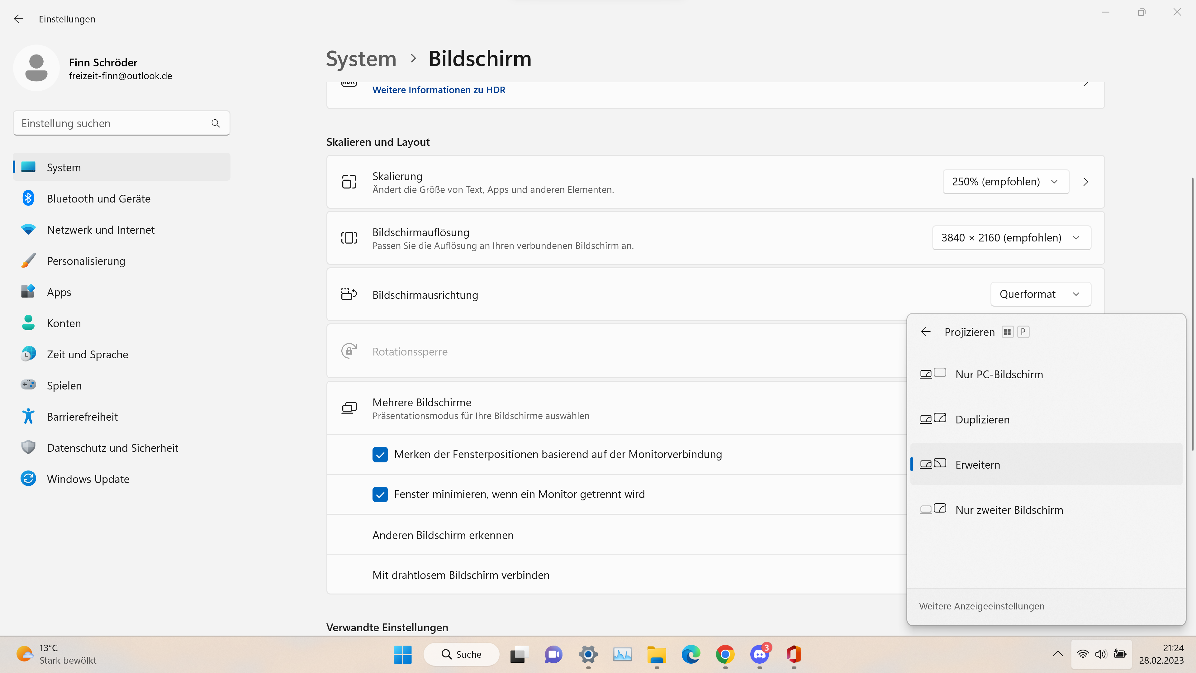Click the Windows Start button
Image resolution: width=1196 pixels, height=673 pixels.
(x=402, y=654)
